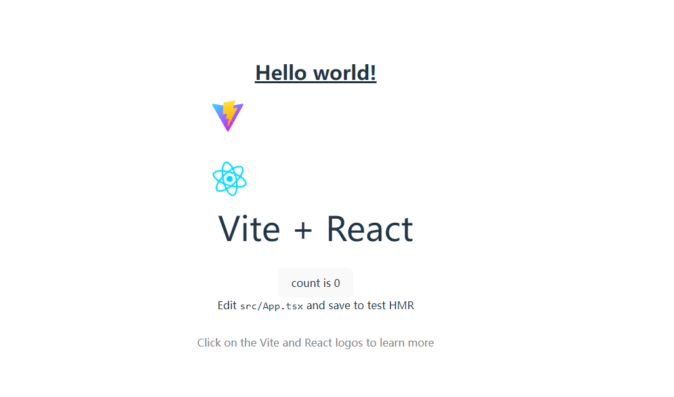Click the 'src/App.tsx' code text
Viewport: 674px width, 397px height.
click(271, 306)
